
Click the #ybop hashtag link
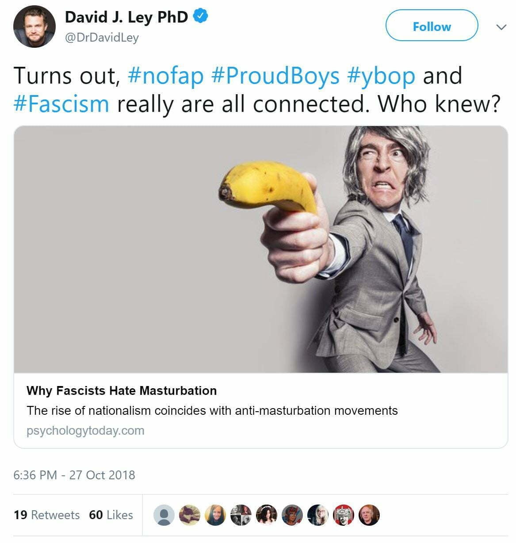pos(381,76)
